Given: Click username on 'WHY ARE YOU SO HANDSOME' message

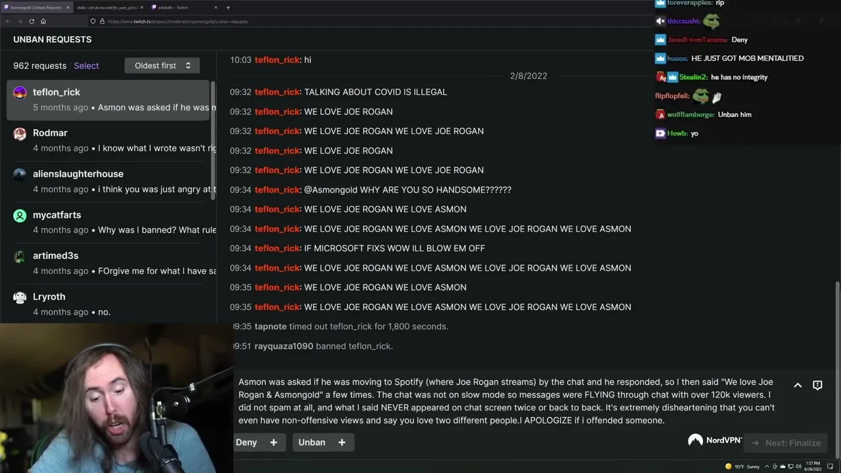Looking at the screenshot, I should pos(277,190).
